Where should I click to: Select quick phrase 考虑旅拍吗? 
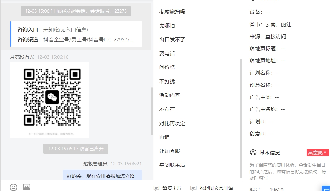[172, 12]
